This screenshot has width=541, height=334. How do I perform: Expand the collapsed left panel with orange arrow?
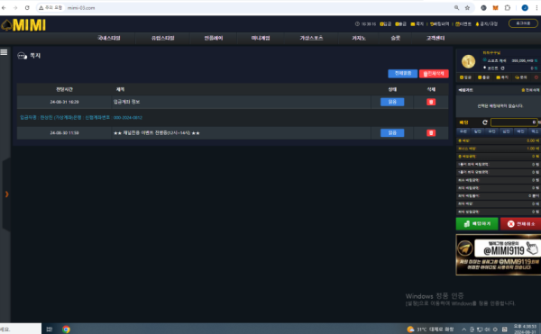pos(6,194)
